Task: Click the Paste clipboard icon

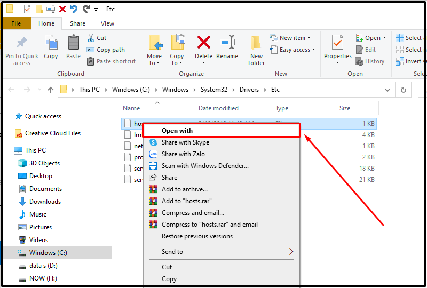Action: (x=73, y=43)
